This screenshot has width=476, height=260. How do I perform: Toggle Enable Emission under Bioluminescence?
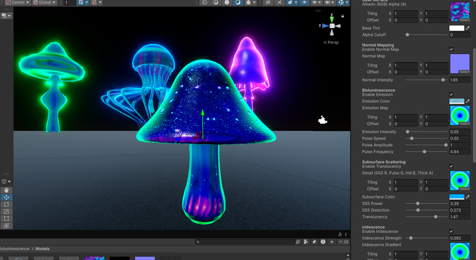(451, 94)
